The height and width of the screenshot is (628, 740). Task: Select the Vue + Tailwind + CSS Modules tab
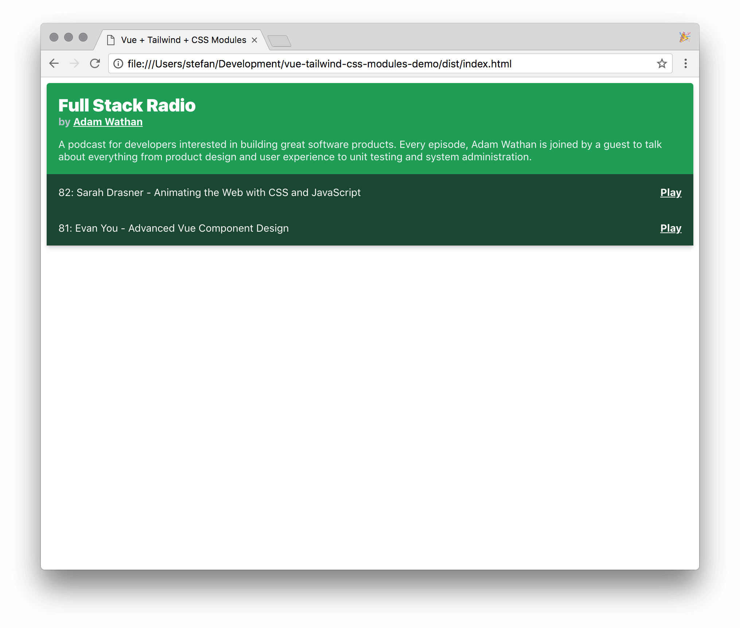pyautogui.click(x=183, y=40)
